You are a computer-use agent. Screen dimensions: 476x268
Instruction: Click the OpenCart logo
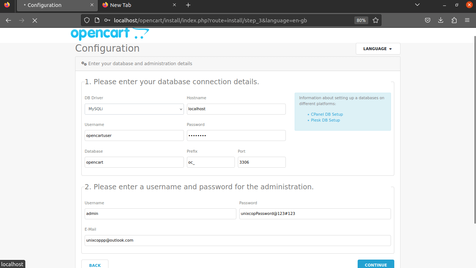pos(110,34)
